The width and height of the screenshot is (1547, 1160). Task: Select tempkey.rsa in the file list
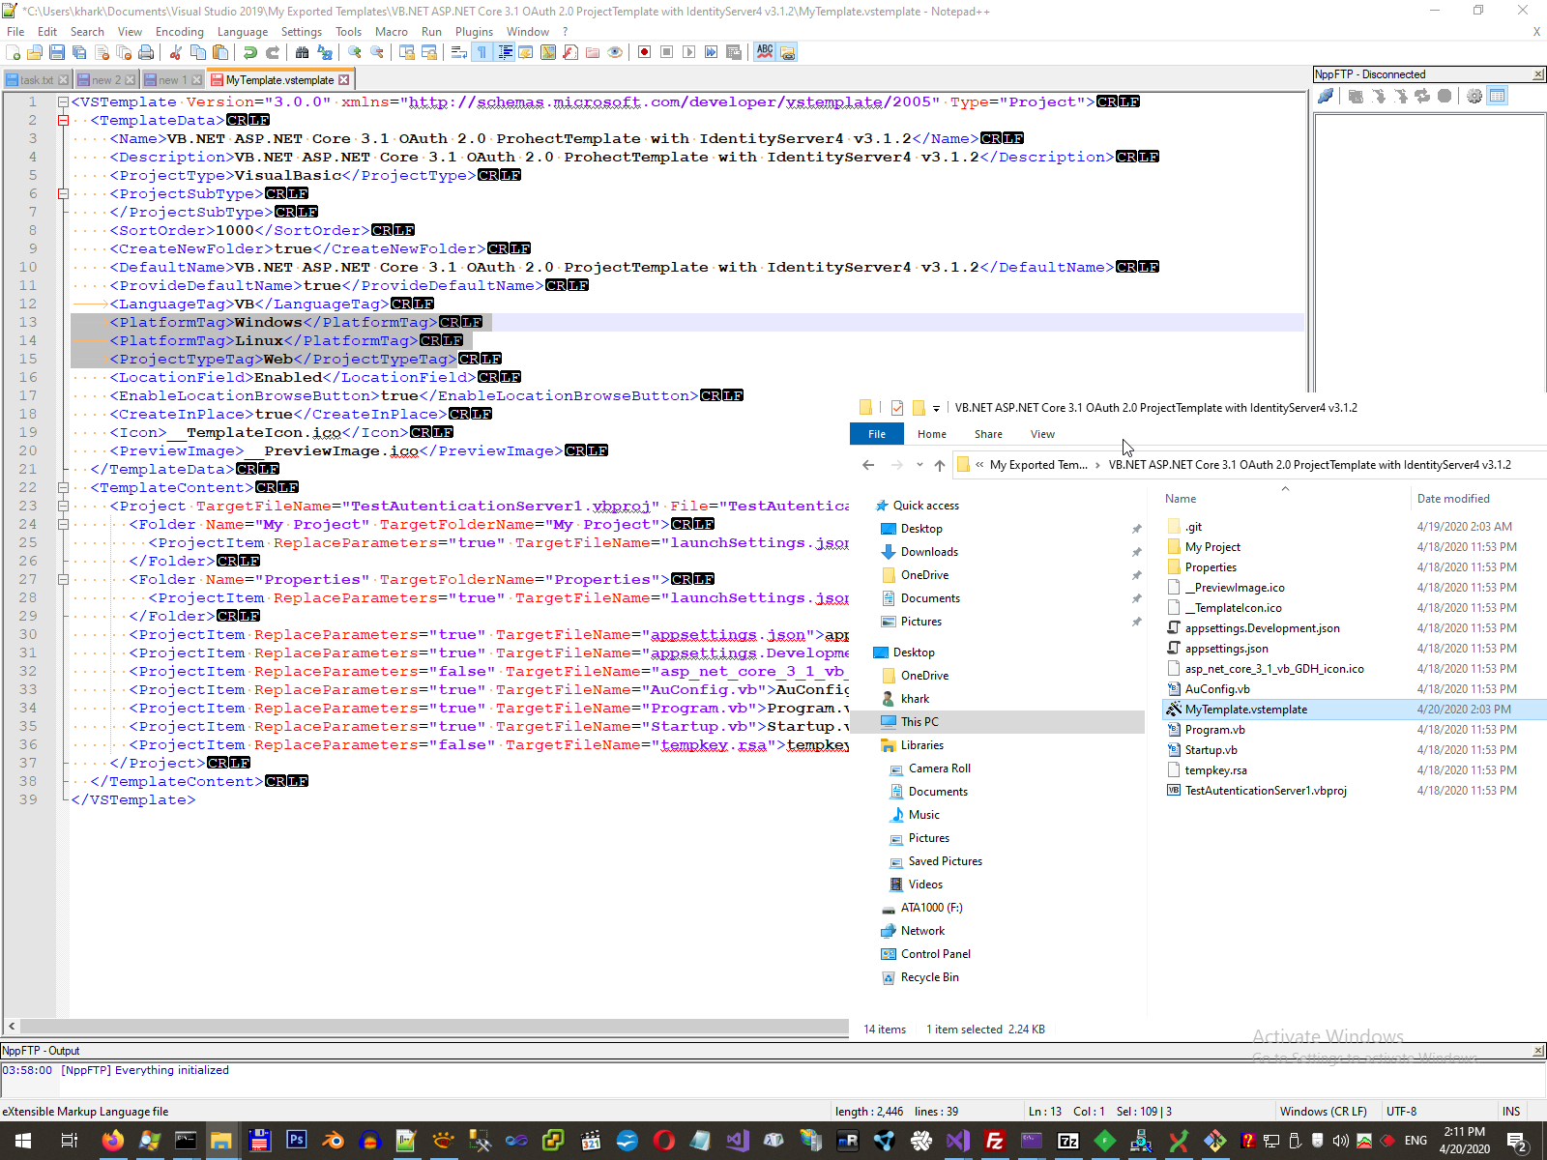tap(1216, 770)
